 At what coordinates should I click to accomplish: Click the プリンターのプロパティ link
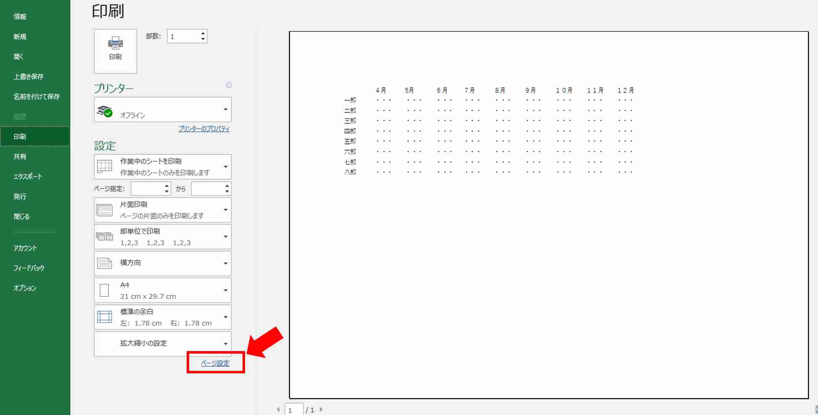point(204,129)
